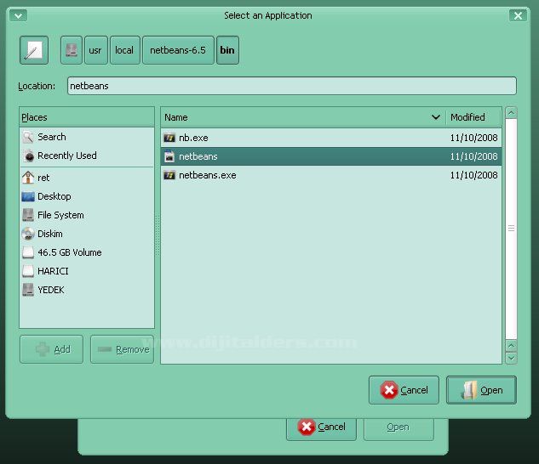Go to the local path segment

(125, 50)
